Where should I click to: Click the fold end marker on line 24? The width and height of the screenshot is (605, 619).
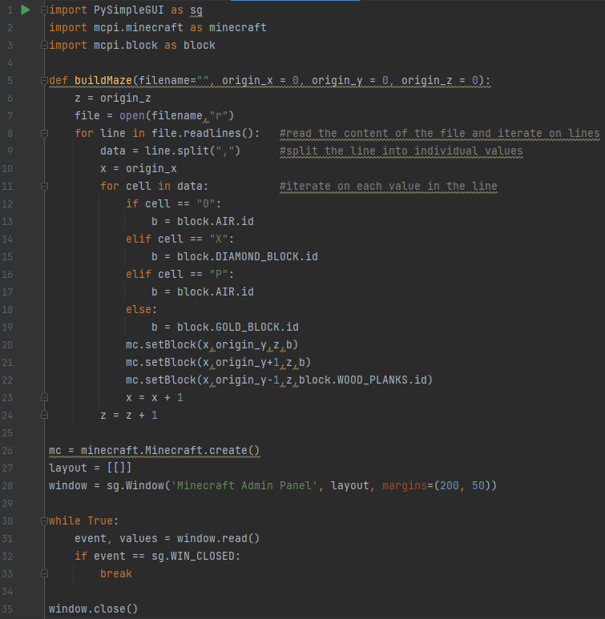click(43, 416)
